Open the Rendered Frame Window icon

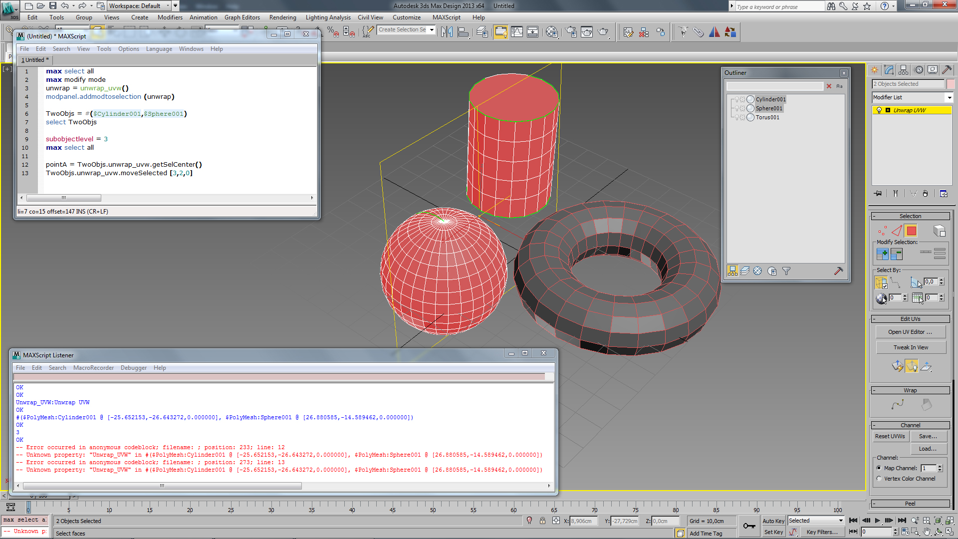tap(587, 32)
